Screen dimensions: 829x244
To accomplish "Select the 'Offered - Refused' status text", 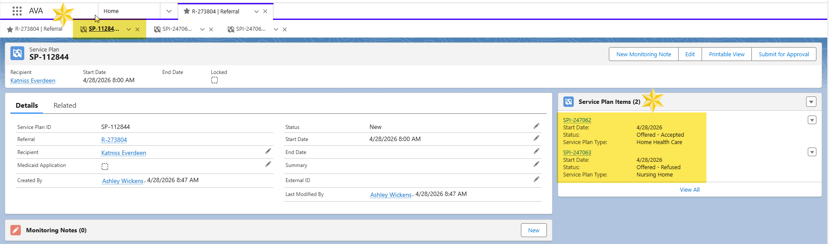I will pyautogui.click(x=658, y=167).
